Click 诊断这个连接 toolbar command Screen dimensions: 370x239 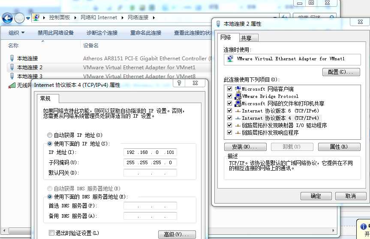(x=102, y=32)
